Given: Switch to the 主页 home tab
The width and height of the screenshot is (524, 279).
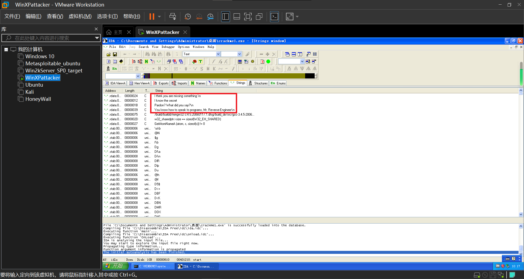Looking at the screenshot, I should pos(118,32).
